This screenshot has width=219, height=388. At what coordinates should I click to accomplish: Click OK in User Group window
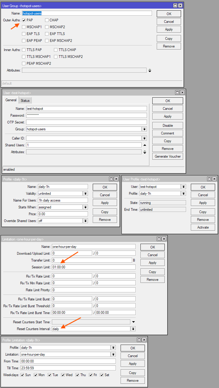point(169,14)
